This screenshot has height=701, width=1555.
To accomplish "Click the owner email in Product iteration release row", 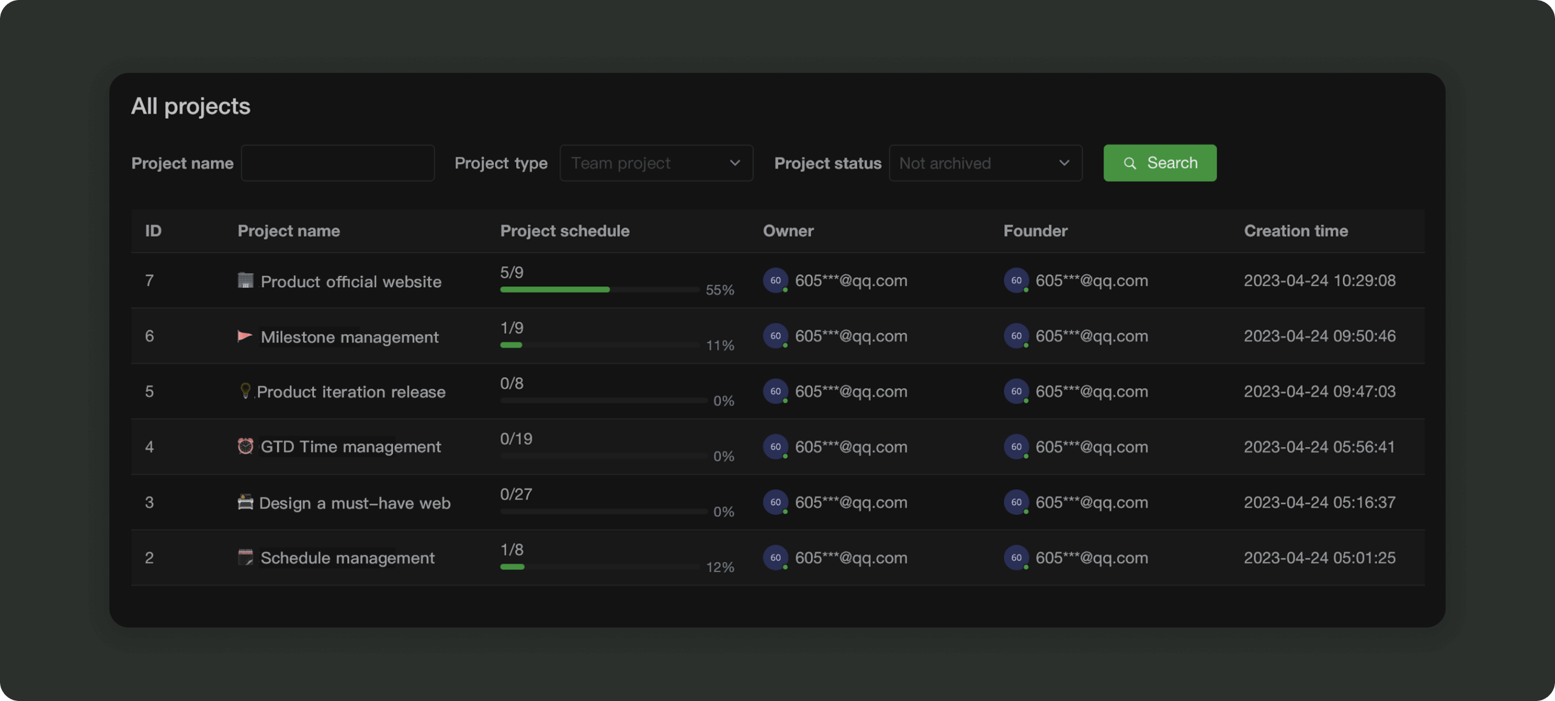I will pyautogui.click(x=850, y=392).
